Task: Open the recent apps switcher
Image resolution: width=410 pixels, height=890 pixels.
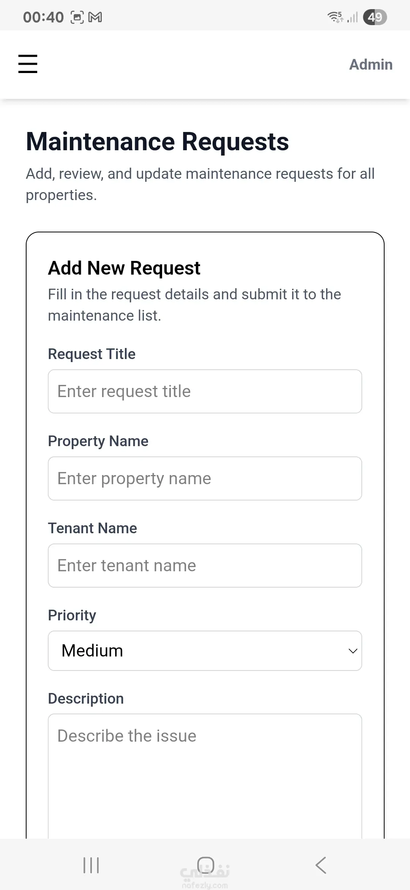Action: (91, 865)
